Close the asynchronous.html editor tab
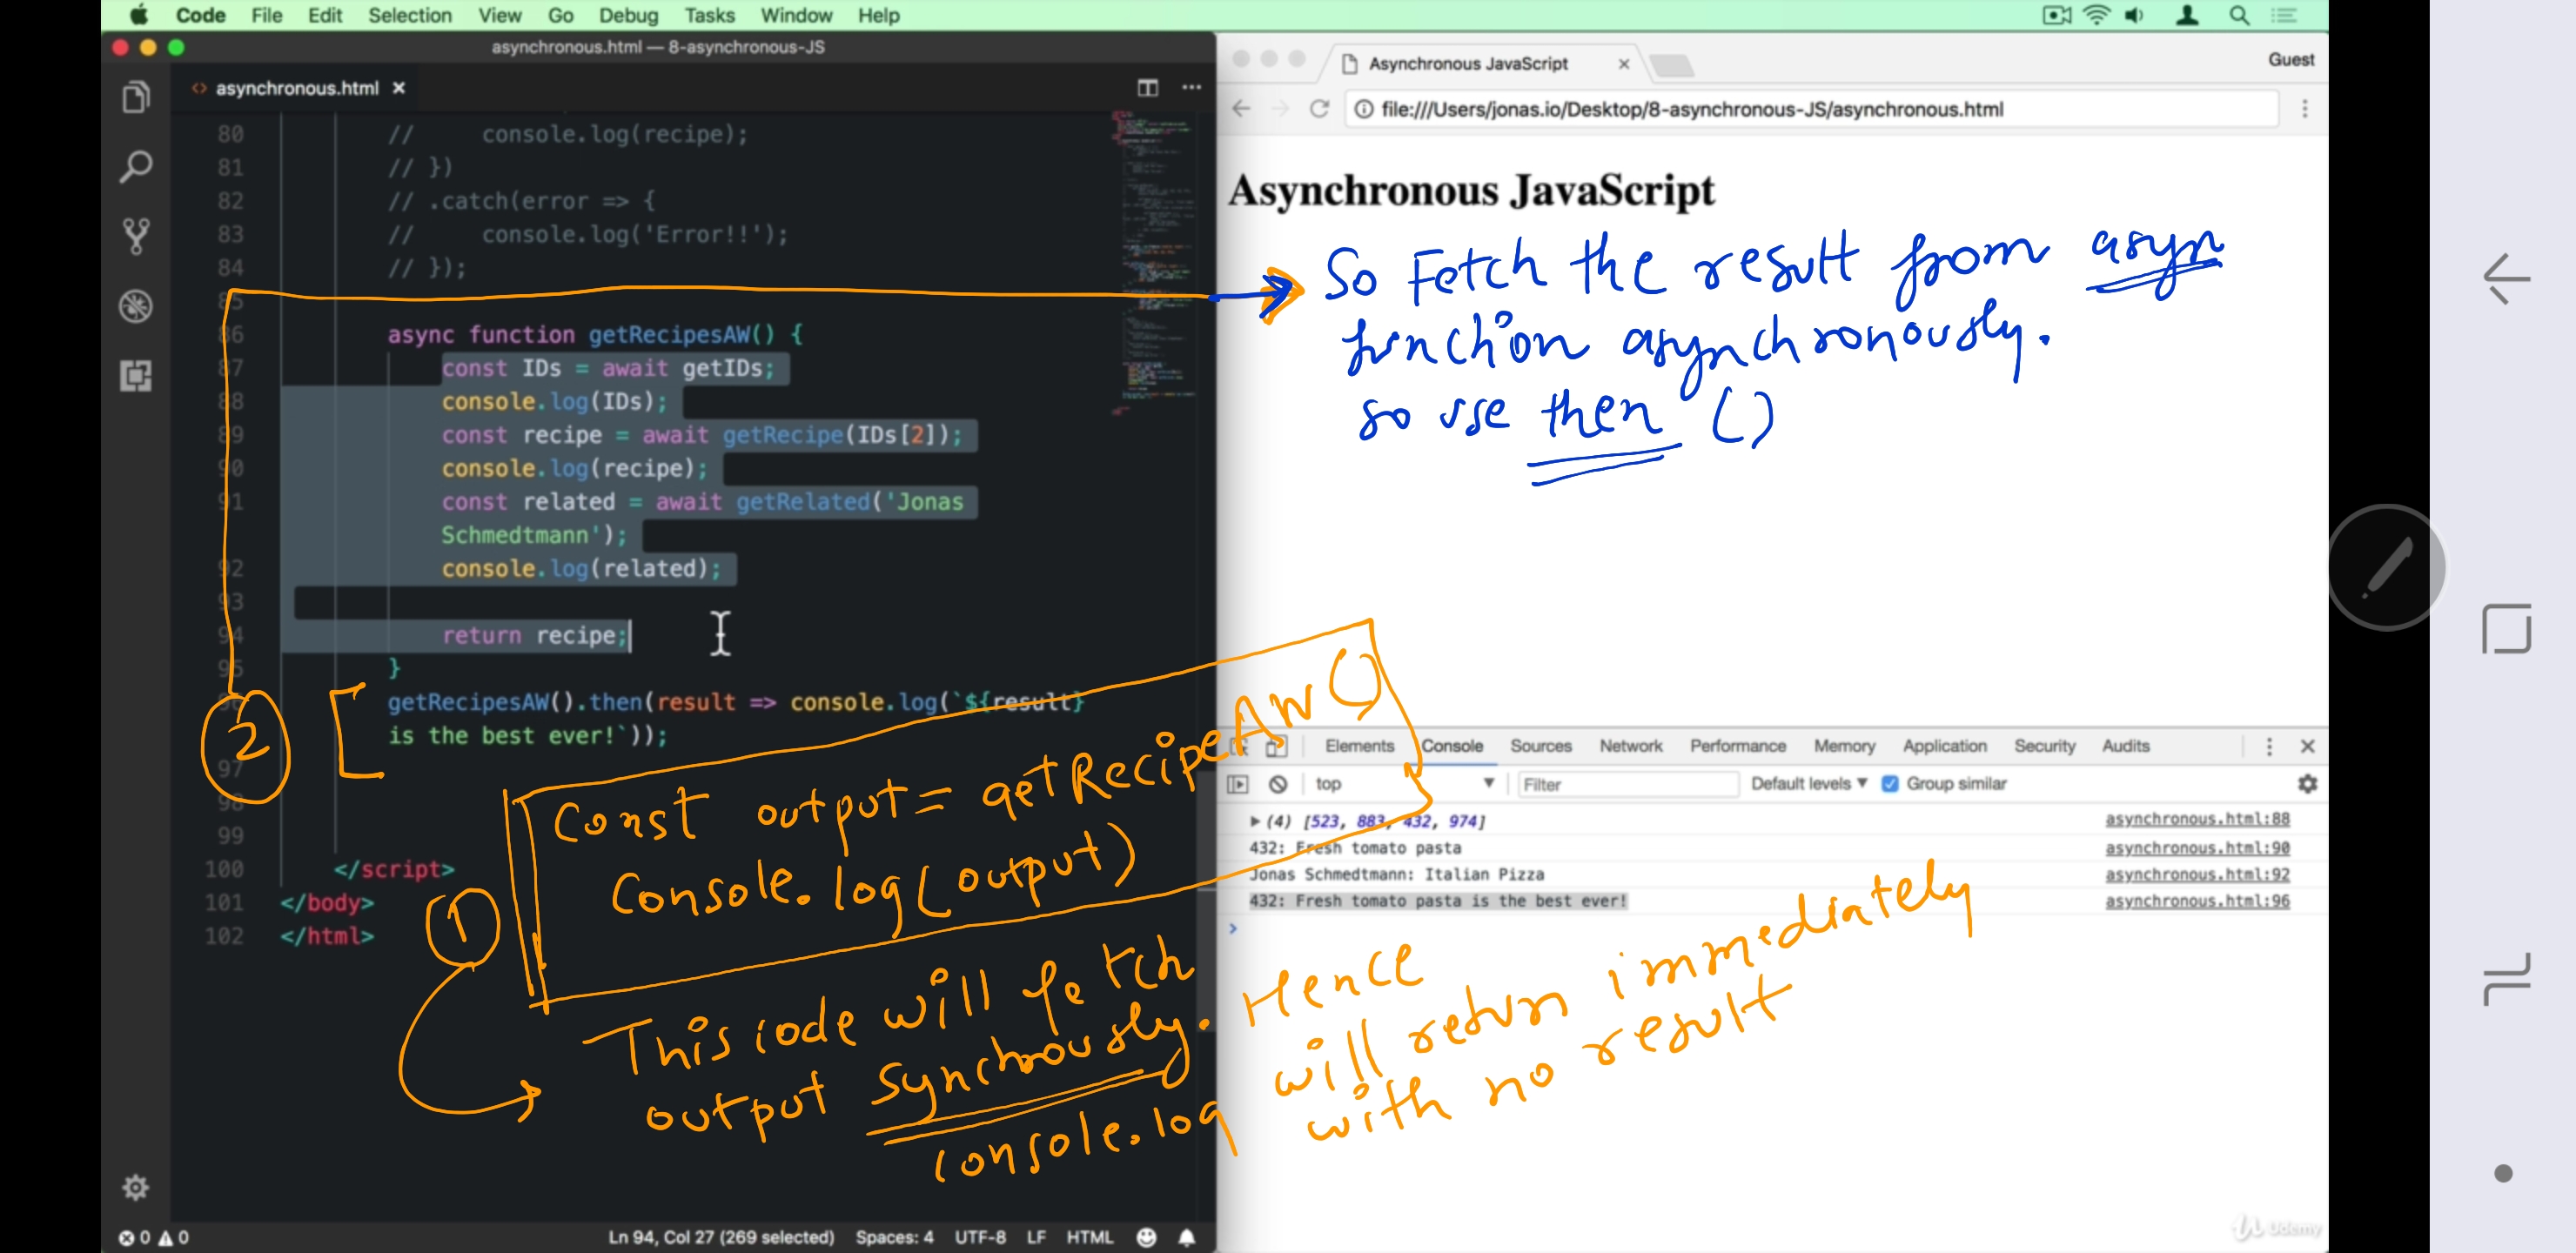The width and height of the screenshot is (2576, 1253). click(x=399, y=88)
